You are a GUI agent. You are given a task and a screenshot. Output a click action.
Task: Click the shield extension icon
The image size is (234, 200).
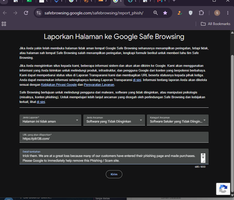tap(190, 13)
